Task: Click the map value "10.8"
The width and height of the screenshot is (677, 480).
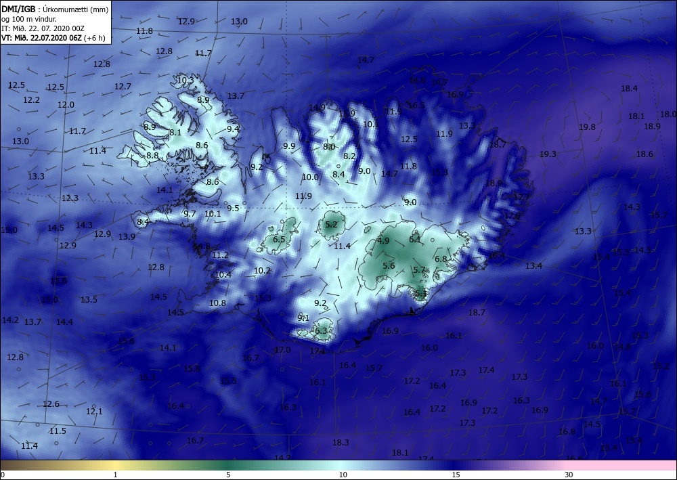Action: pos(217,303)
